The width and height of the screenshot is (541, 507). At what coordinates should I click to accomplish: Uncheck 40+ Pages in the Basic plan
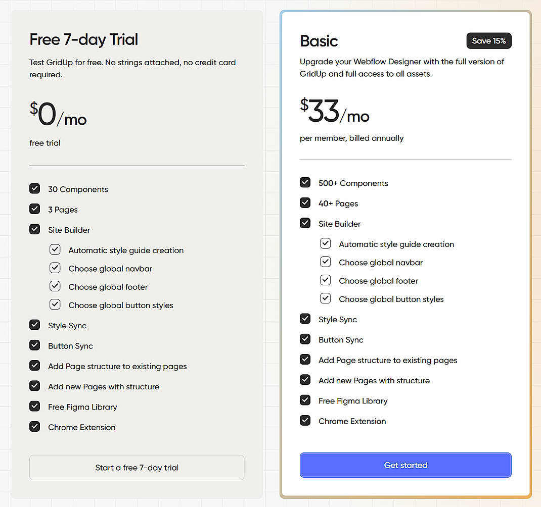point(305,203)
